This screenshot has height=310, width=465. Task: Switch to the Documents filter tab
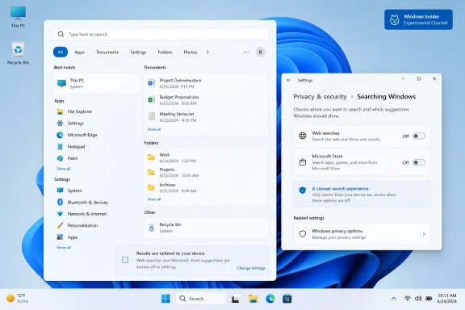pyautogui.click(x=107, y=52)
